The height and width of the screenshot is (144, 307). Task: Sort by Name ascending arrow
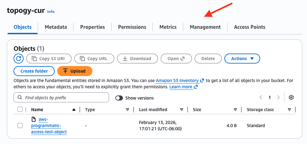74,110
